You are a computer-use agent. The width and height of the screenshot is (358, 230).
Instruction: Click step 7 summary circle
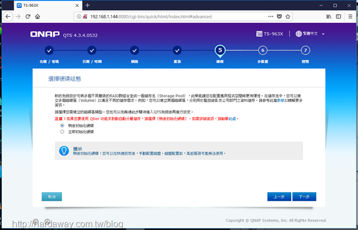coord(305,50)
